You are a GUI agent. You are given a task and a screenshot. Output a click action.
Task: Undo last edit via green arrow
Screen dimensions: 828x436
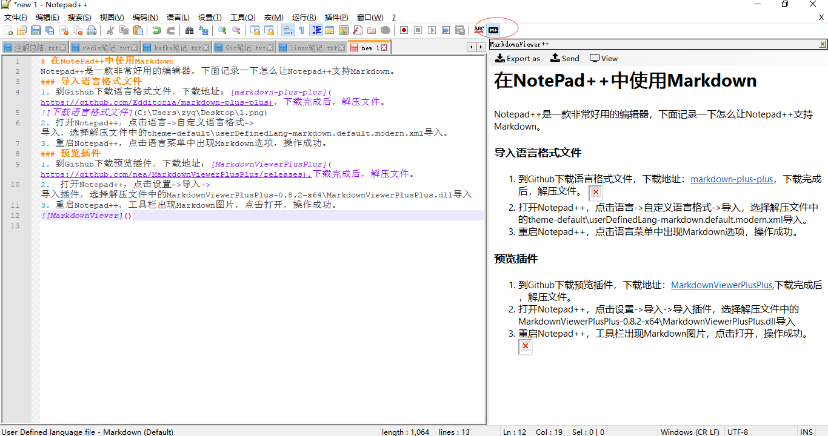(x=157, y=30)
